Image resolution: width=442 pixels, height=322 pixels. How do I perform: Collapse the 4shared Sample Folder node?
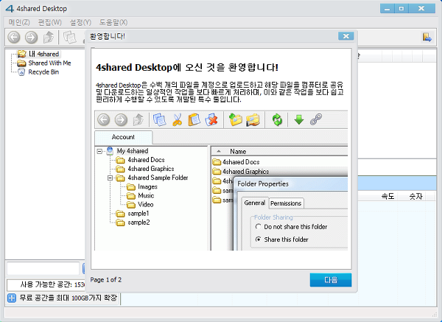click(110, 178)
